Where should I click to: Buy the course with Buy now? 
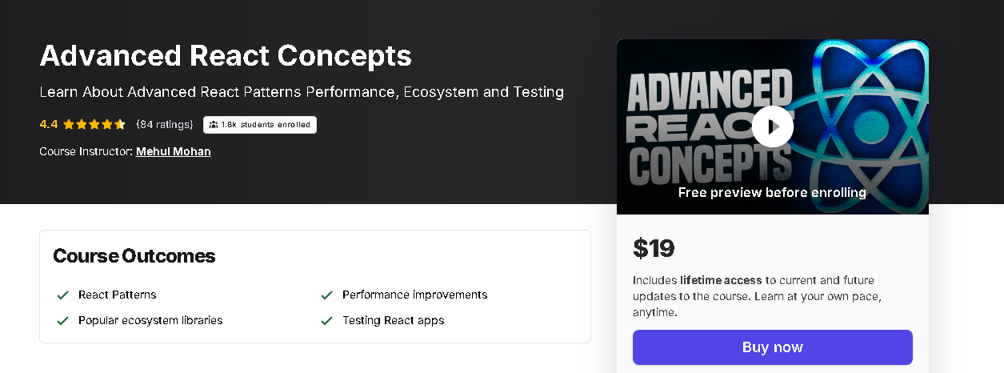pos(773,347)
